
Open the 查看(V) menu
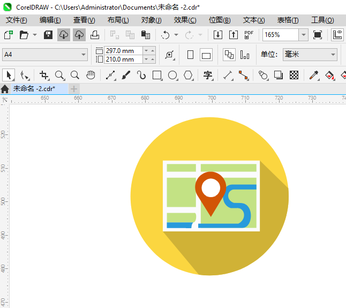[84, 20]
